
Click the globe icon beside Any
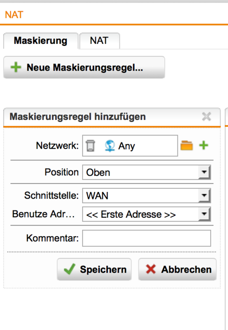pos(110,146)
